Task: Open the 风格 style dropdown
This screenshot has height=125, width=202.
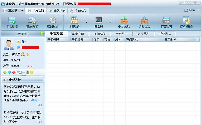Action: tap(192, 10)
